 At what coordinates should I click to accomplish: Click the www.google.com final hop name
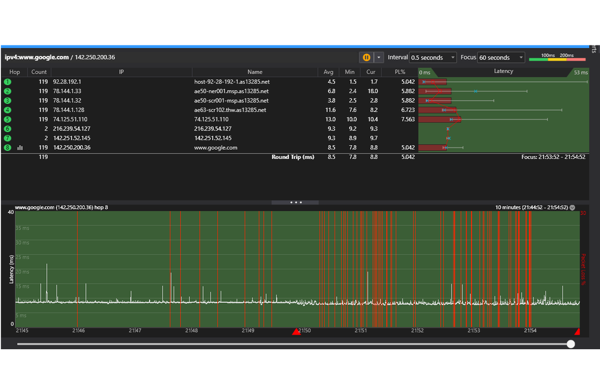tap(216, 148)
